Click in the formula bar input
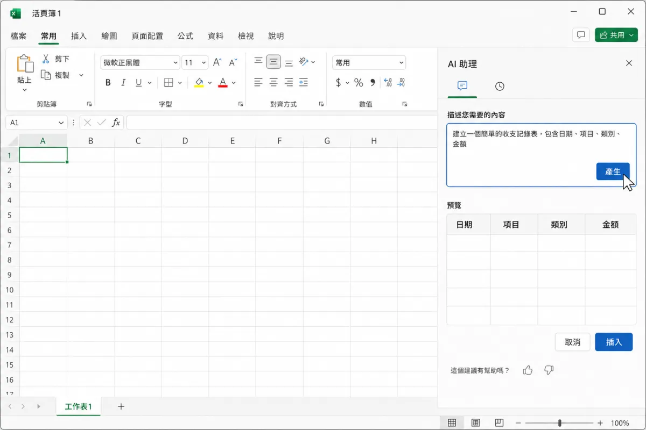Viewport: 646px width, 430px height. pyautogui.click(x=282, y=123)
